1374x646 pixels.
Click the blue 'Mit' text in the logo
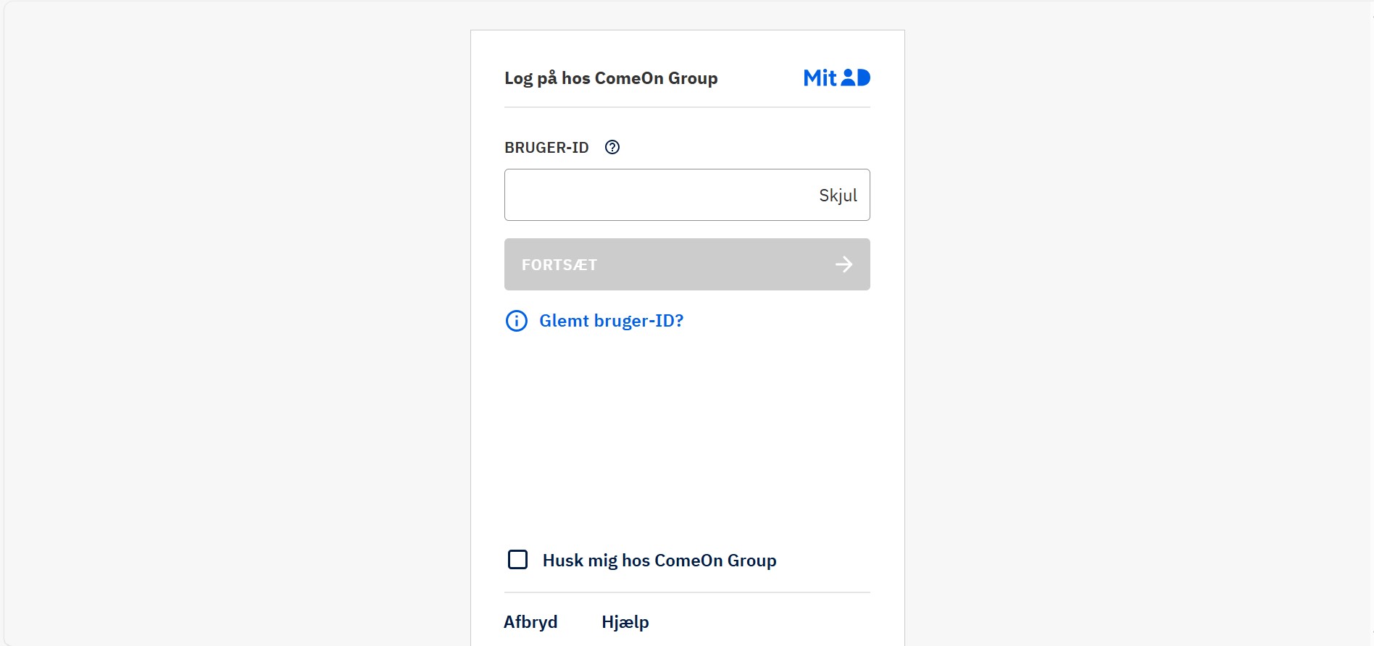820,77
